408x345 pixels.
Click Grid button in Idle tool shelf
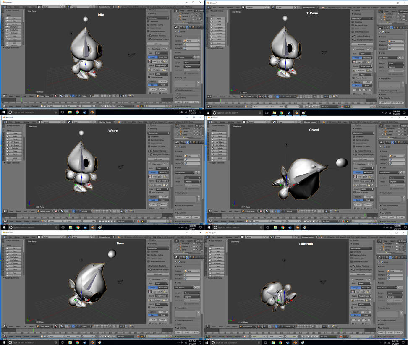pos(14,43)
